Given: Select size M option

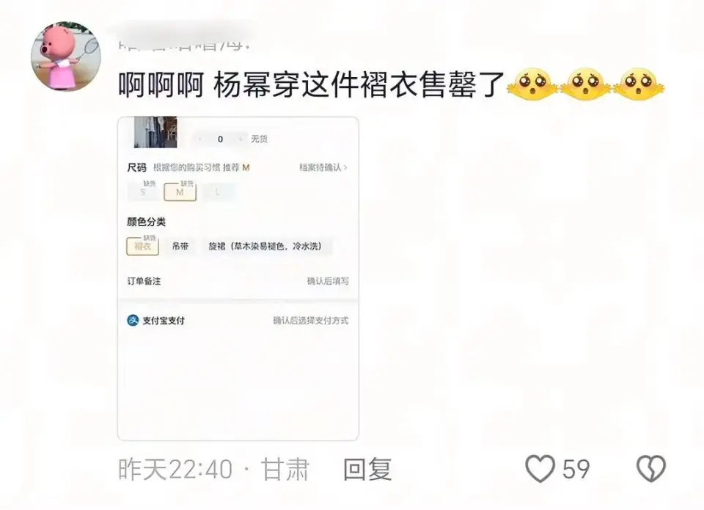Looking at the screenshot, I should point(180,192).
